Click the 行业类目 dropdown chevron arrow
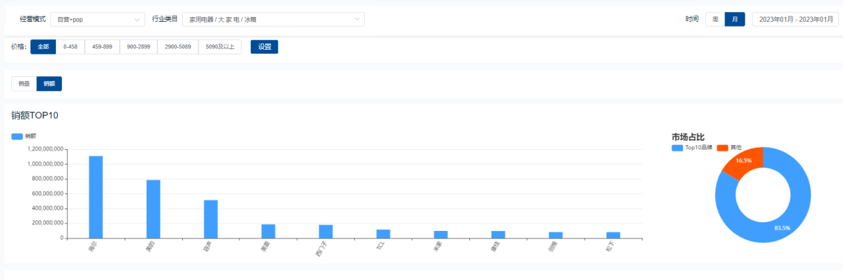This screenshot has height=280, width=843. coord(358,20)
